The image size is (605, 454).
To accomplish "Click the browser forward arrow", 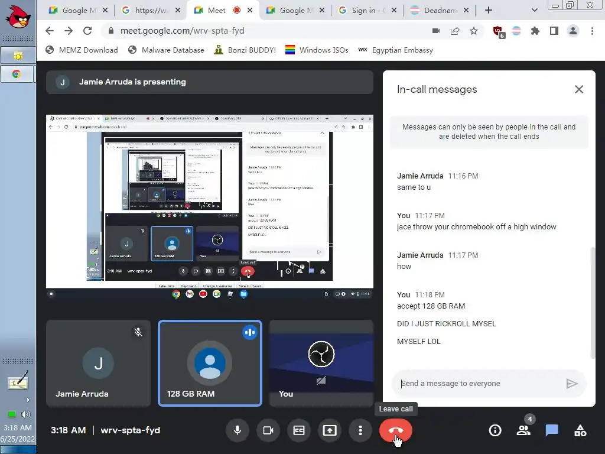I will click(x=69, y=31).
